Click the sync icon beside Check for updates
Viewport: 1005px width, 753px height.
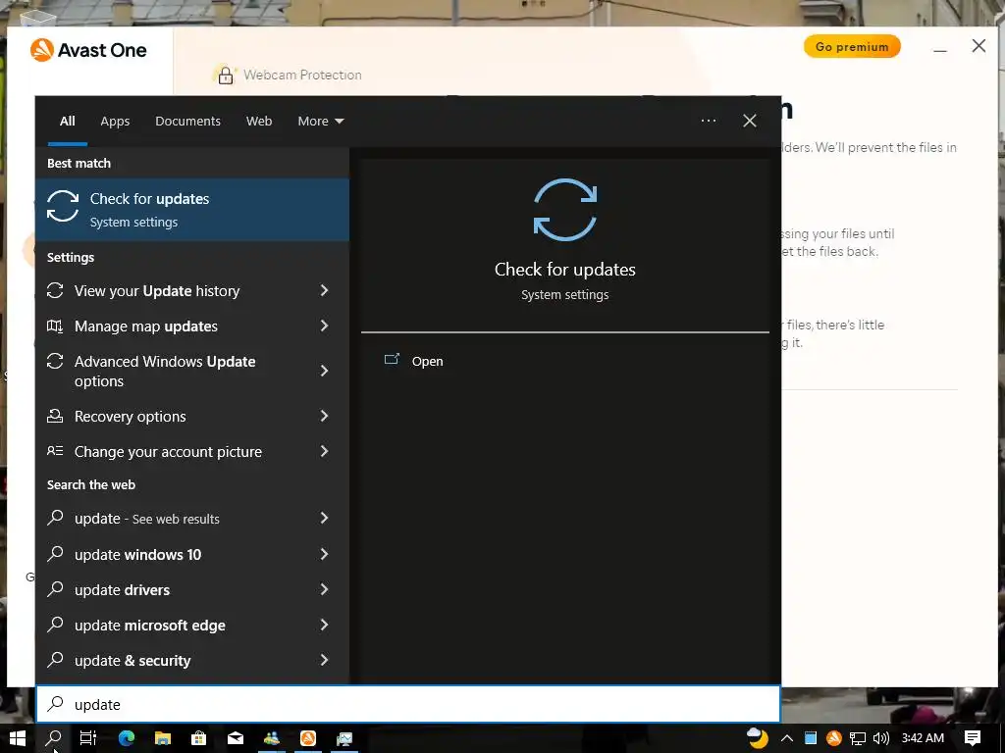[x=63, y=206]
